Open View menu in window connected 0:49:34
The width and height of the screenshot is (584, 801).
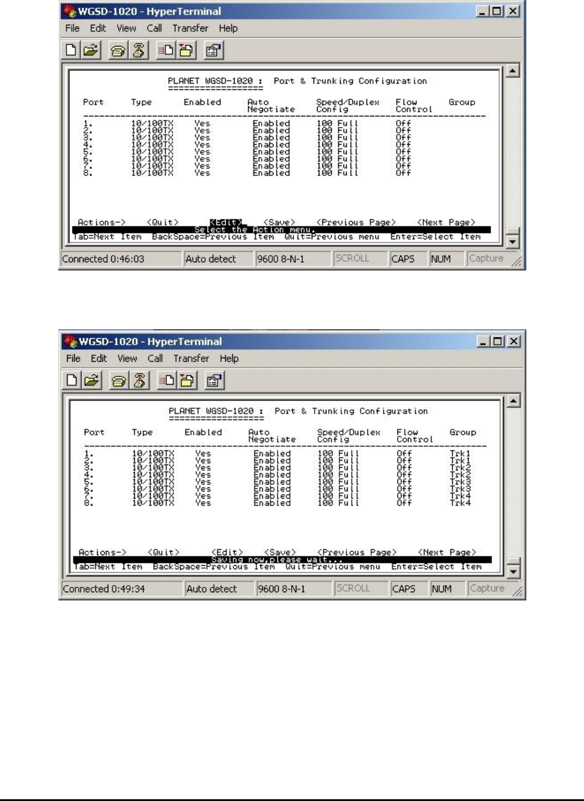click(127, 358)
